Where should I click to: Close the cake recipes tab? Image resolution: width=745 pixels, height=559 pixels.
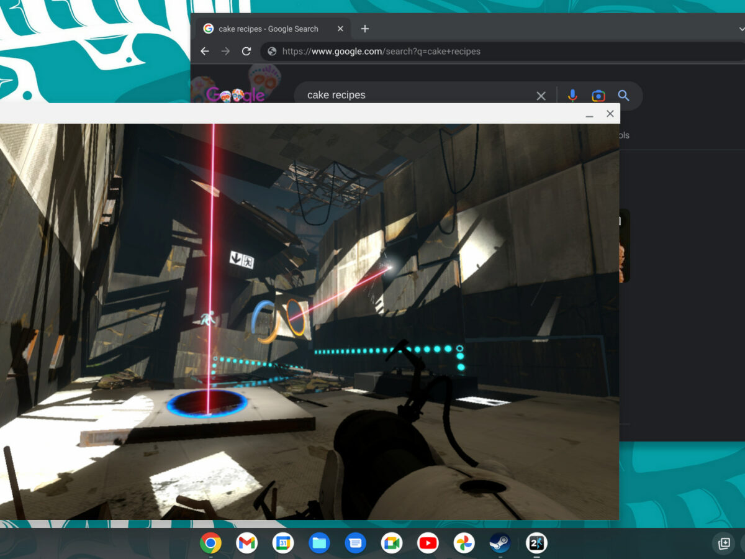[340, 29]
